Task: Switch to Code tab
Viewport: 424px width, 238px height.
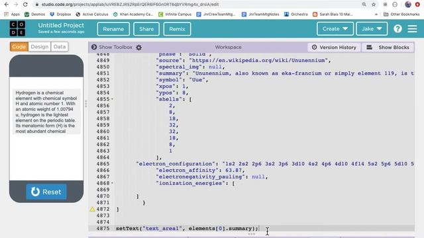Action: [19, 47]
